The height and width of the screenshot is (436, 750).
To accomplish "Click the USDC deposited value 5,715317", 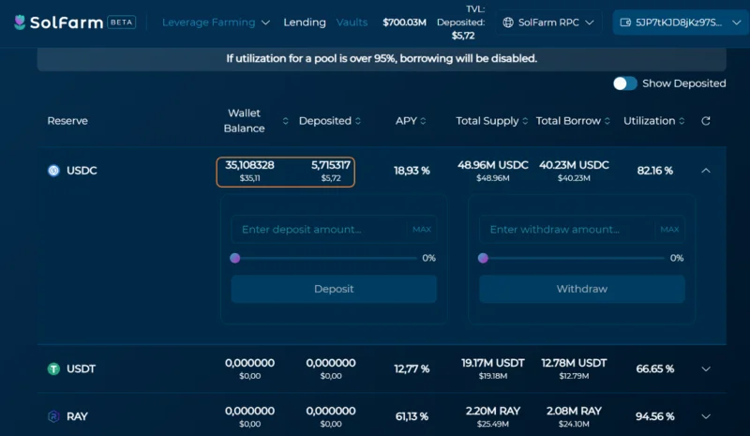I will pyautogui.click(x=331, y=166).
